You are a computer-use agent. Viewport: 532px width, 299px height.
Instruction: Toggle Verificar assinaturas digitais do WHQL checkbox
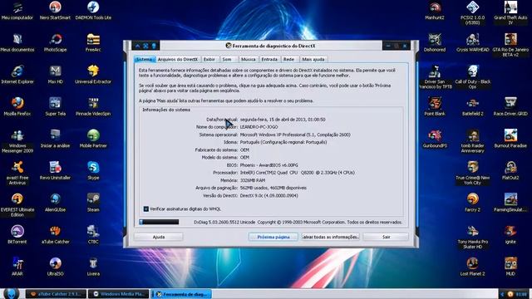[146, 208]
